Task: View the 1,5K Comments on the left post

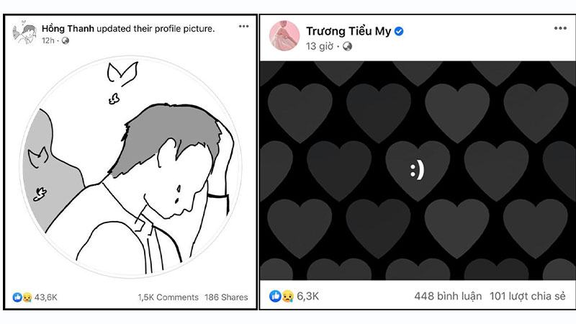Action: point(168,297)
